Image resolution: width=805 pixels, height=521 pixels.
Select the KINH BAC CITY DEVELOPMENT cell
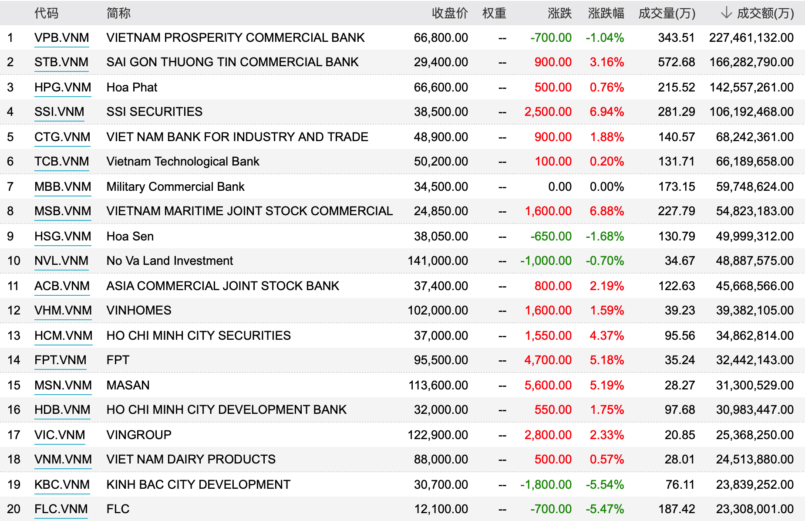tap(199, 485)
